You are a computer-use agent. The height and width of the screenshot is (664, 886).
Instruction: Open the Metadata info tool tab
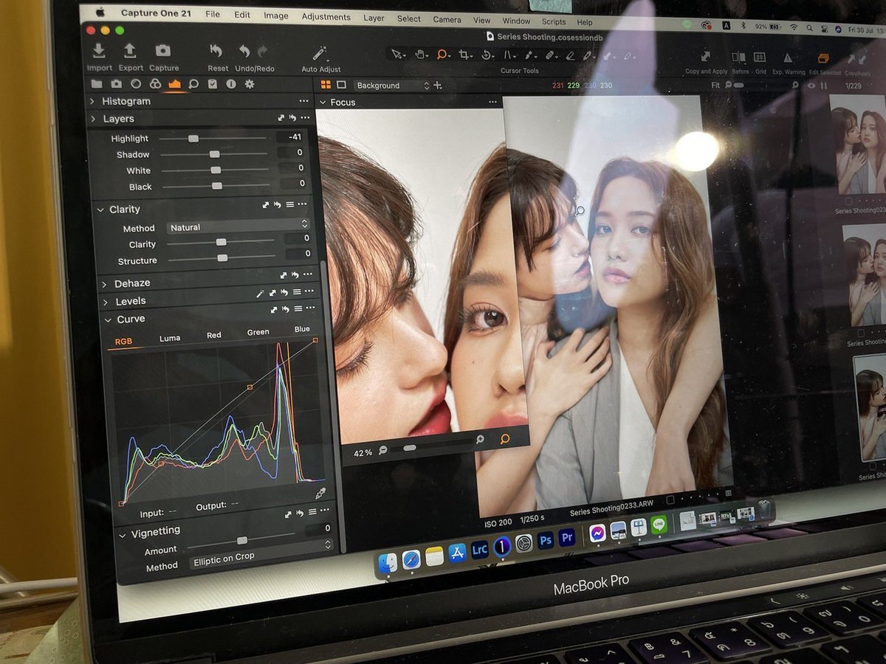231,84
